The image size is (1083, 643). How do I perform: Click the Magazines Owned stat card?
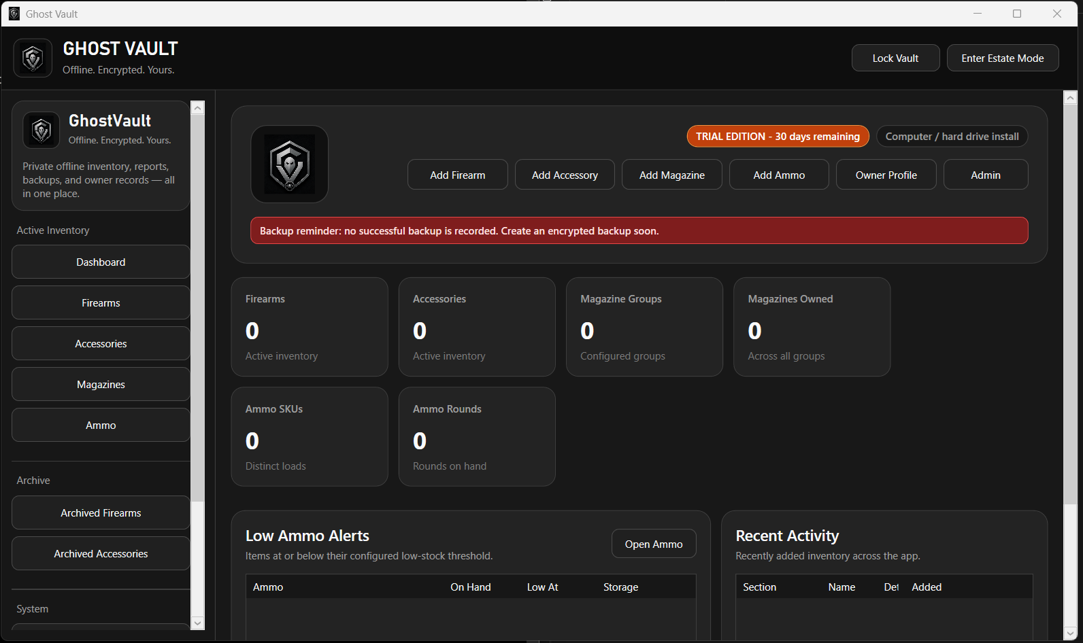pos(812,327)
